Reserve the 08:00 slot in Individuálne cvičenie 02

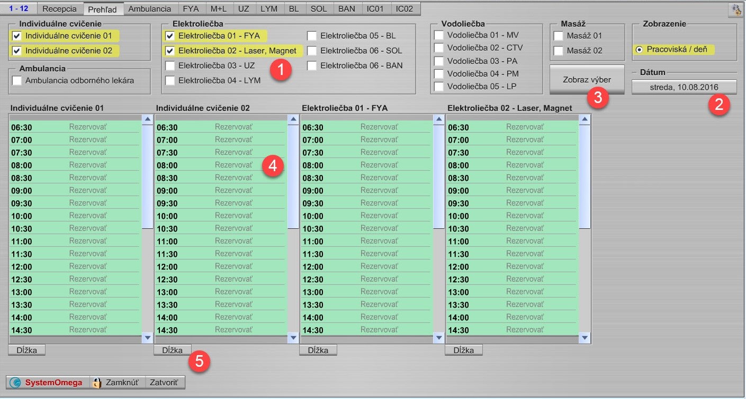233,165
